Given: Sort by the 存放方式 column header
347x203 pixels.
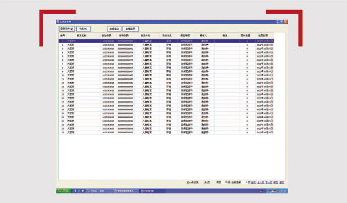Looking at the screenshot, I should pyautogui.click(x=167, y=36).
